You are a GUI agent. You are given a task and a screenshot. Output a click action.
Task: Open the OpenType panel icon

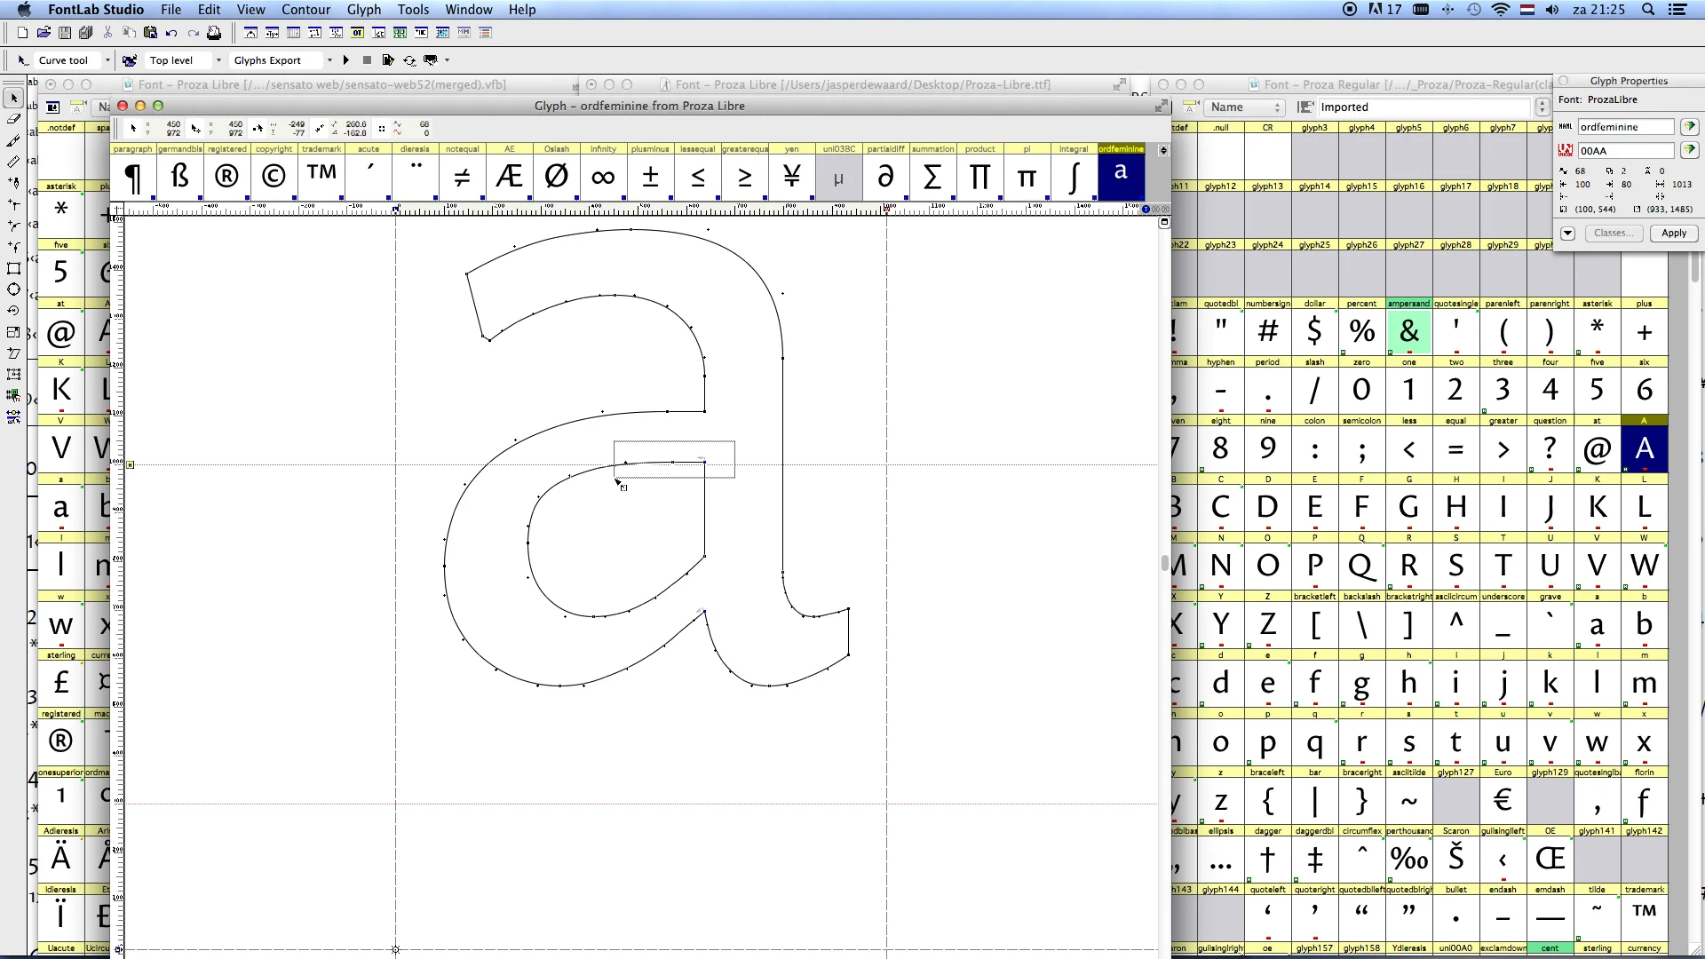(357, 33)
